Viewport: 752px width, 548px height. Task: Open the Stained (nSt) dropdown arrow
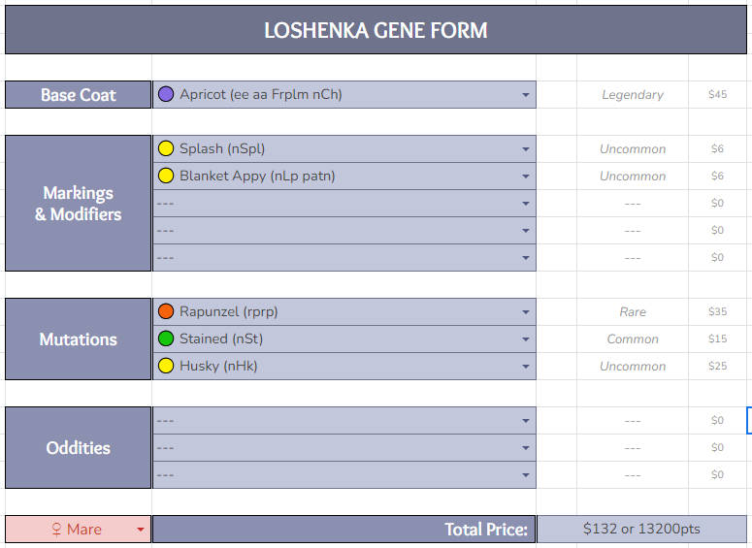(x=526, y=339)
